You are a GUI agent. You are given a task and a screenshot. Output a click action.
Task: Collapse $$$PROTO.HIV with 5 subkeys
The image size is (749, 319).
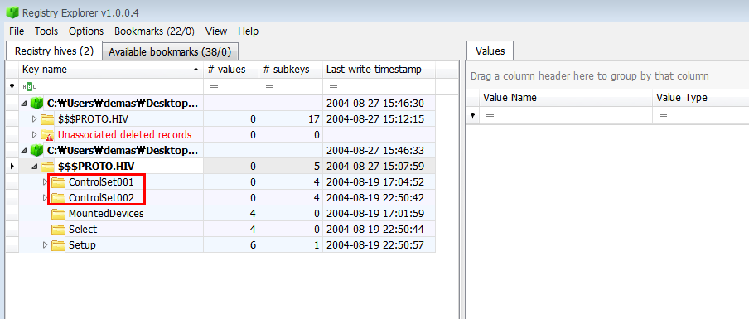point(34,167)
